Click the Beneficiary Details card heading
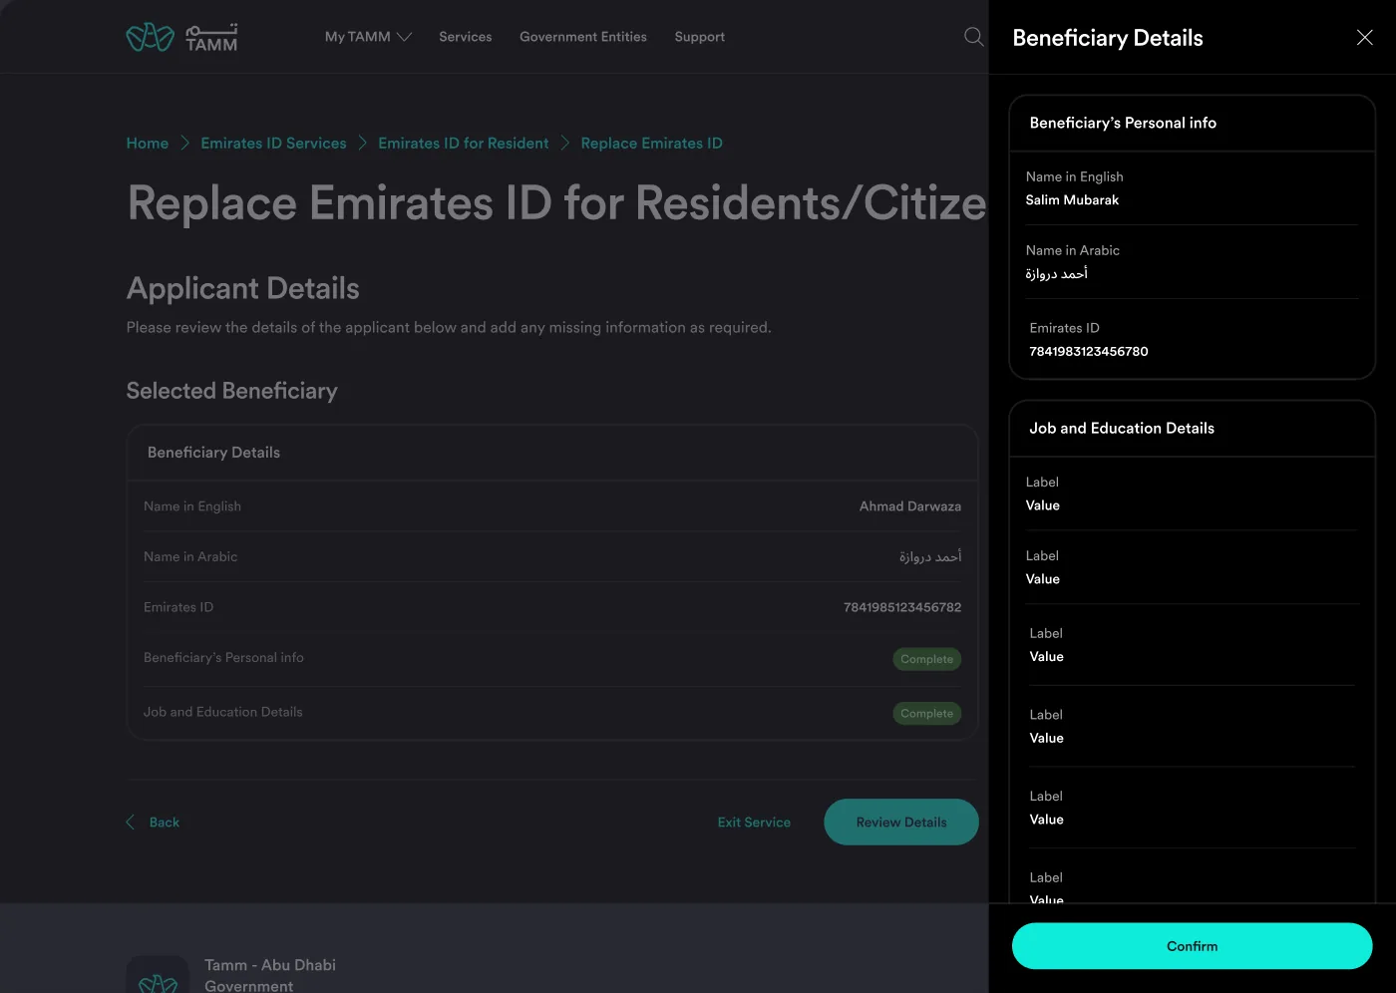This screenshot has width=1396, height=993. coord(213,453)
